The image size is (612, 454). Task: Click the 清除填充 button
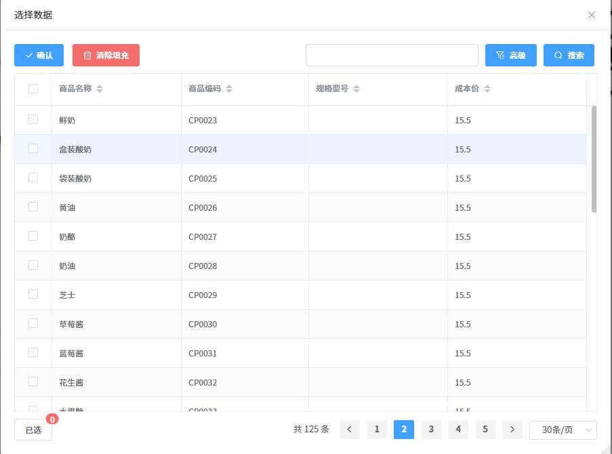pos(106,56)
